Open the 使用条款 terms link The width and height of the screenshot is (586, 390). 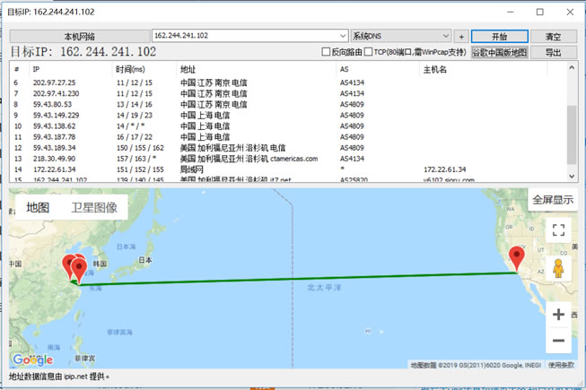[x=561, y=365]
